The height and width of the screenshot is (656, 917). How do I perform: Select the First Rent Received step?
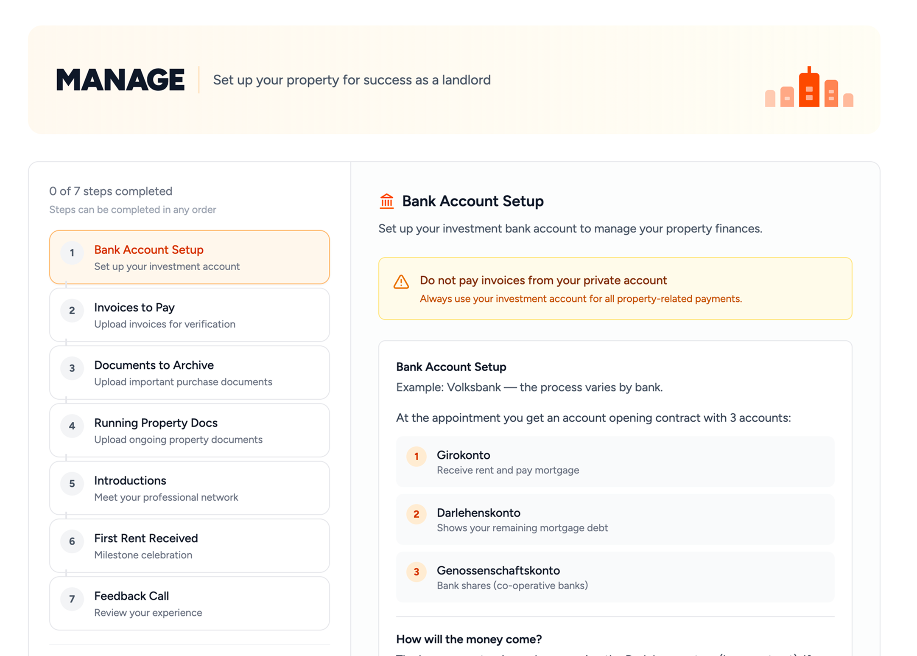click(x=190, y=546)
